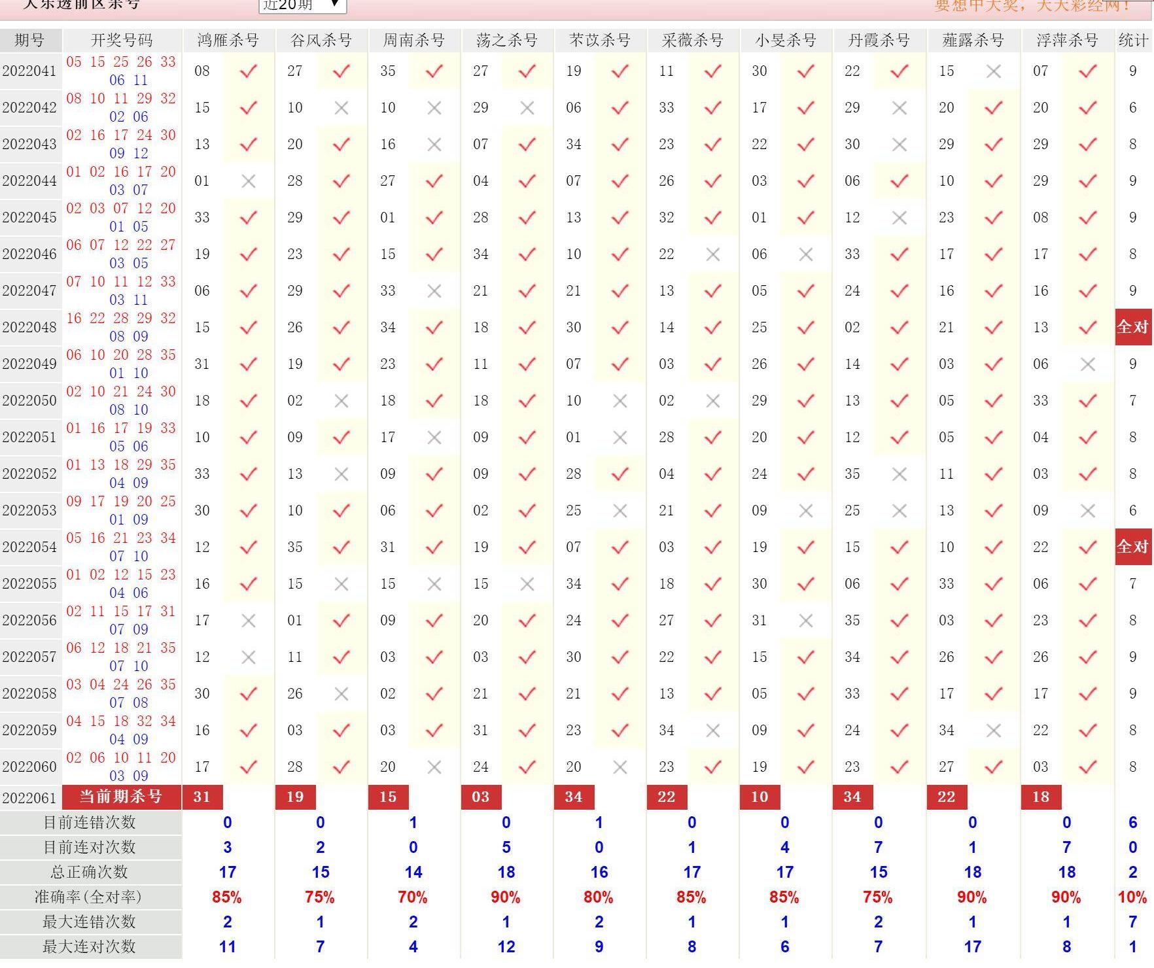
Task: Click the X mark for 鸿雁杀号 in row 2022044
Action: pos(249,181)
